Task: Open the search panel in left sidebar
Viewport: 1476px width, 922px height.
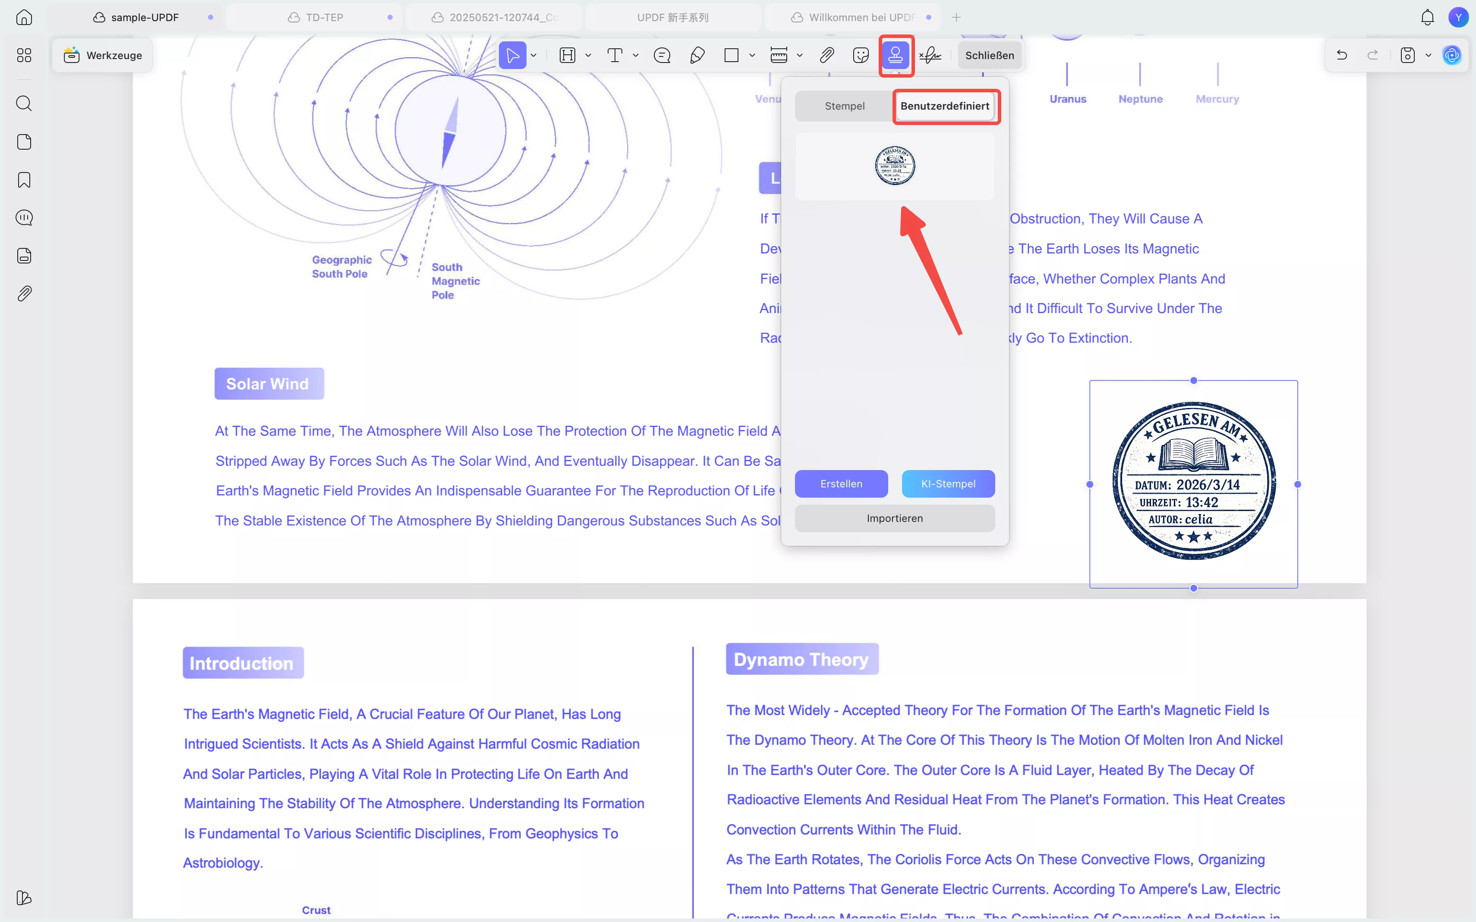Action: 24,103
